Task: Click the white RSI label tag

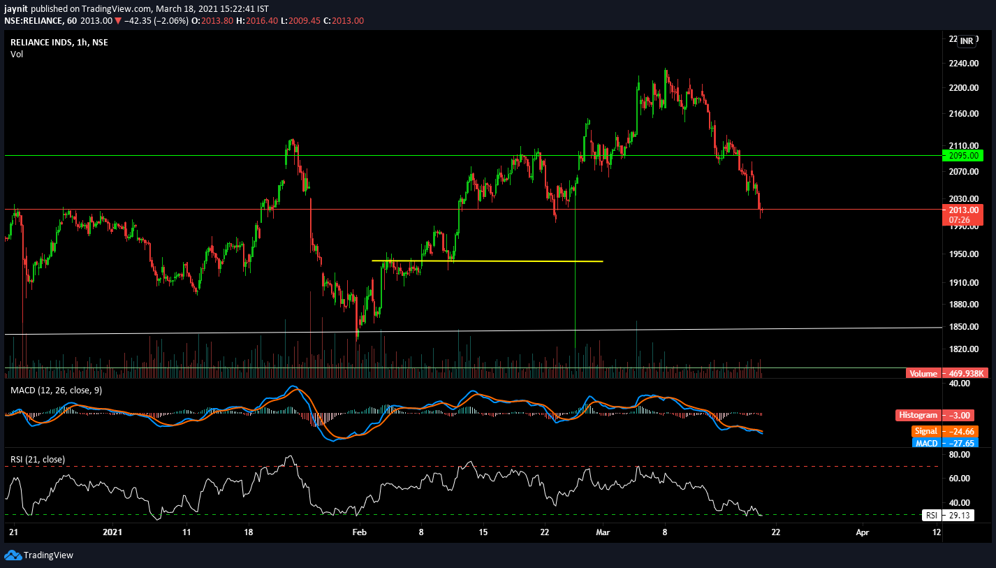Action: pyautogui.click(x=931, y=516)
